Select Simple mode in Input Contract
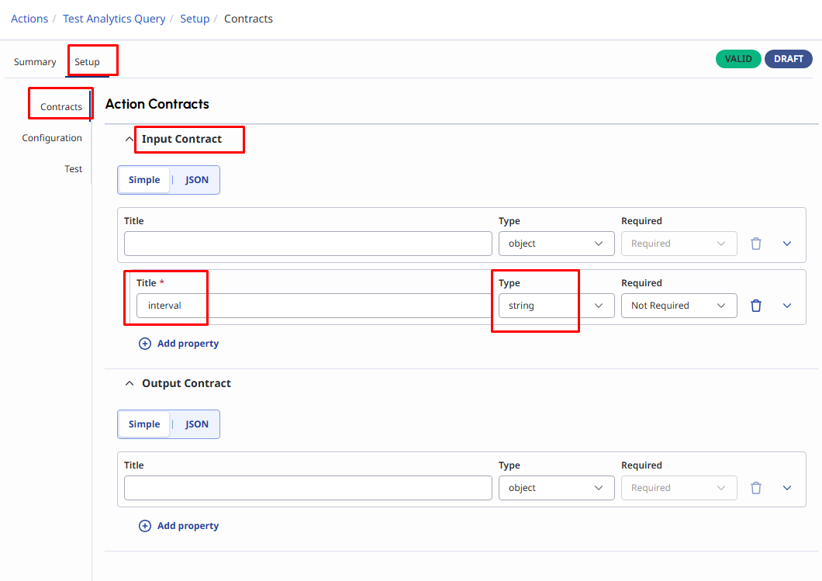 point(144,180)
